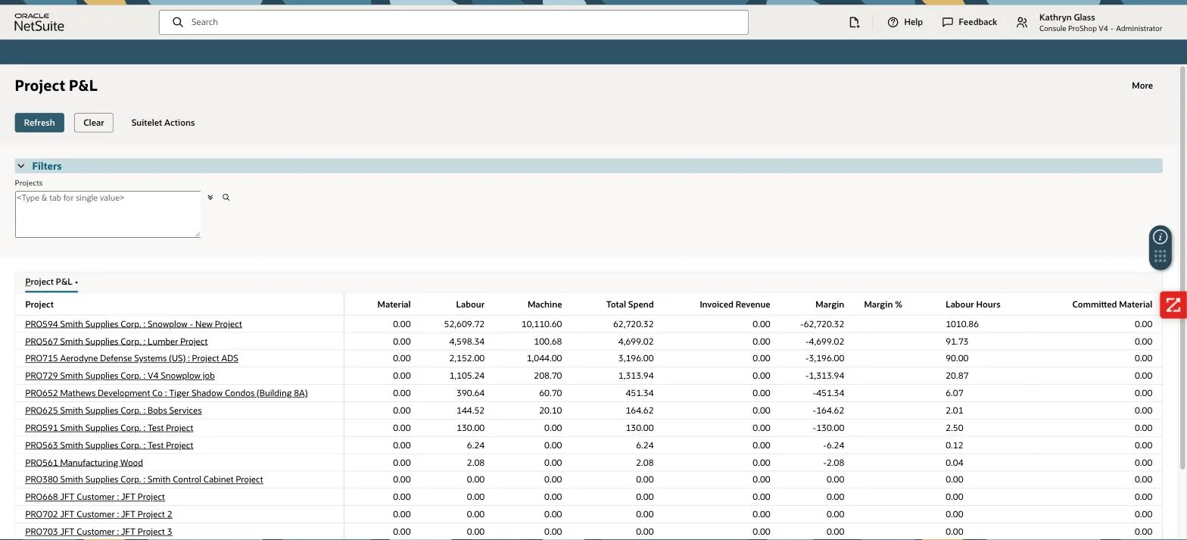
Task: Click the Filters section heading text
Action: pos(47,166)
